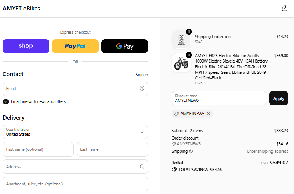Remove the AMYETNEW5 discount tag
This screenshot has width=294, height=194.
(209, 114)
